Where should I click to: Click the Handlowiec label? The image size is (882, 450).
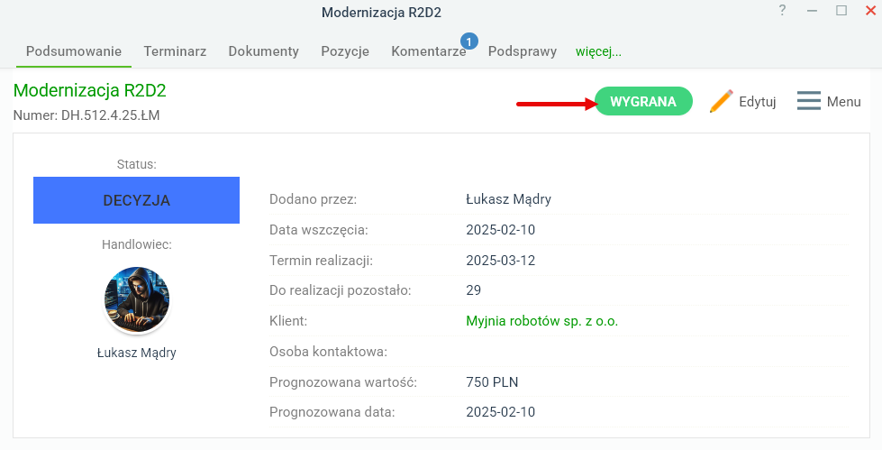[137, 244]
